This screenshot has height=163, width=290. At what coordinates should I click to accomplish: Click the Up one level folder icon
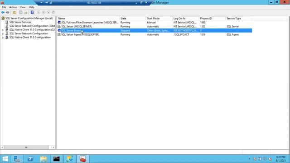click(x=14, y=12)
